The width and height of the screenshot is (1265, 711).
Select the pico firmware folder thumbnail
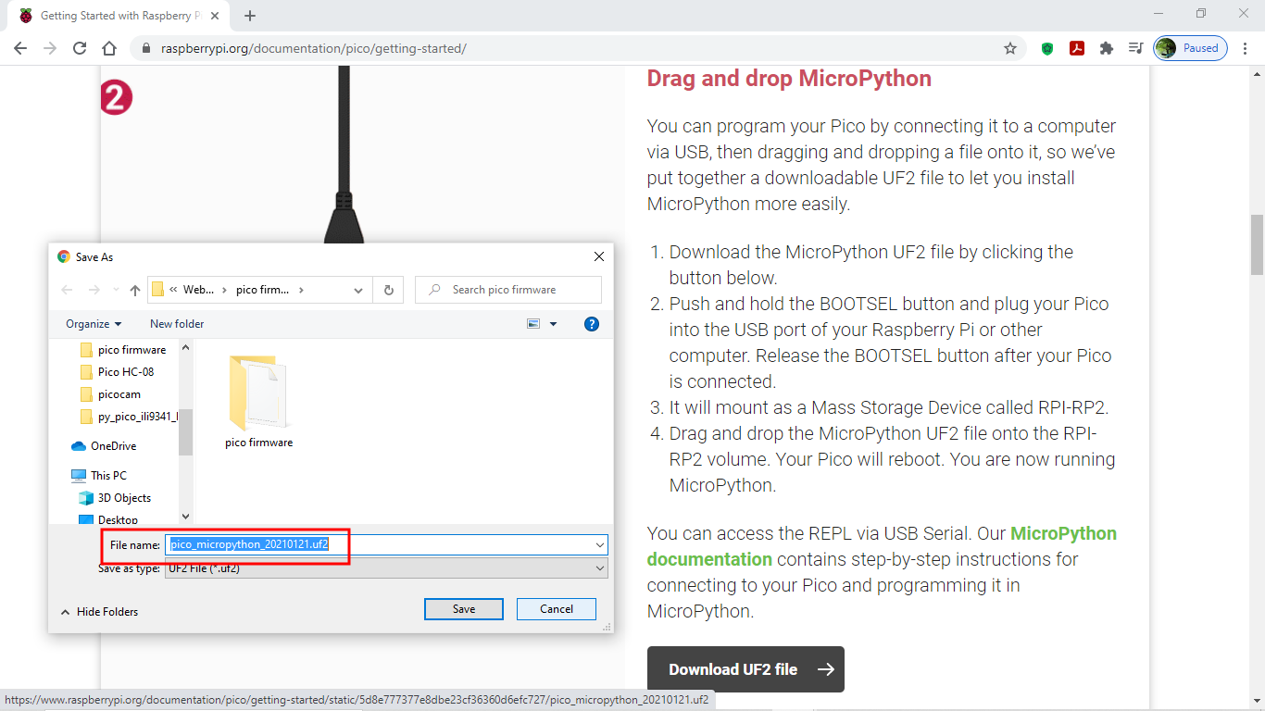pos(259,402)
